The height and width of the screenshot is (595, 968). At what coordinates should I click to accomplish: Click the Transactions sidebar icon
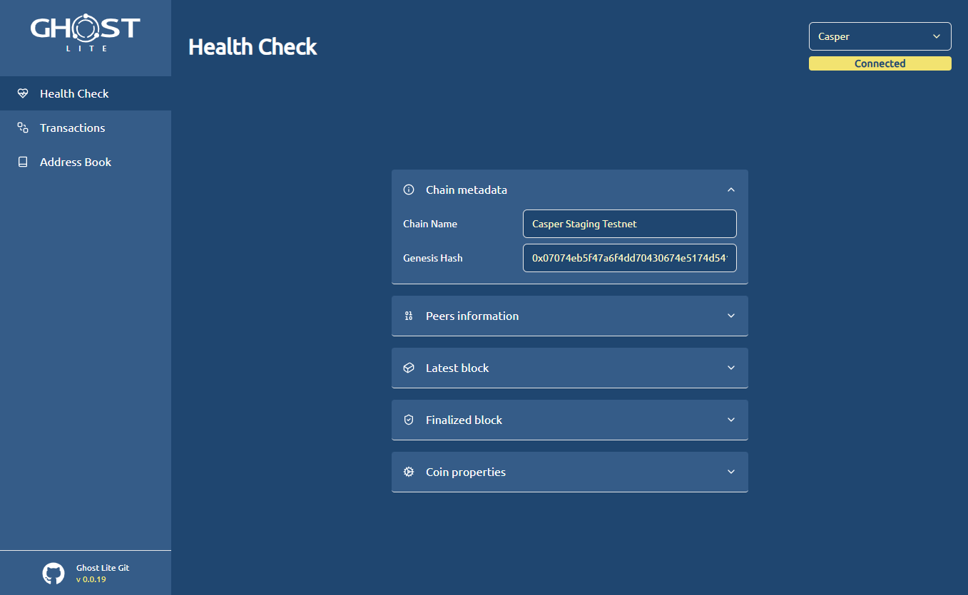click(x=23, y=128)
